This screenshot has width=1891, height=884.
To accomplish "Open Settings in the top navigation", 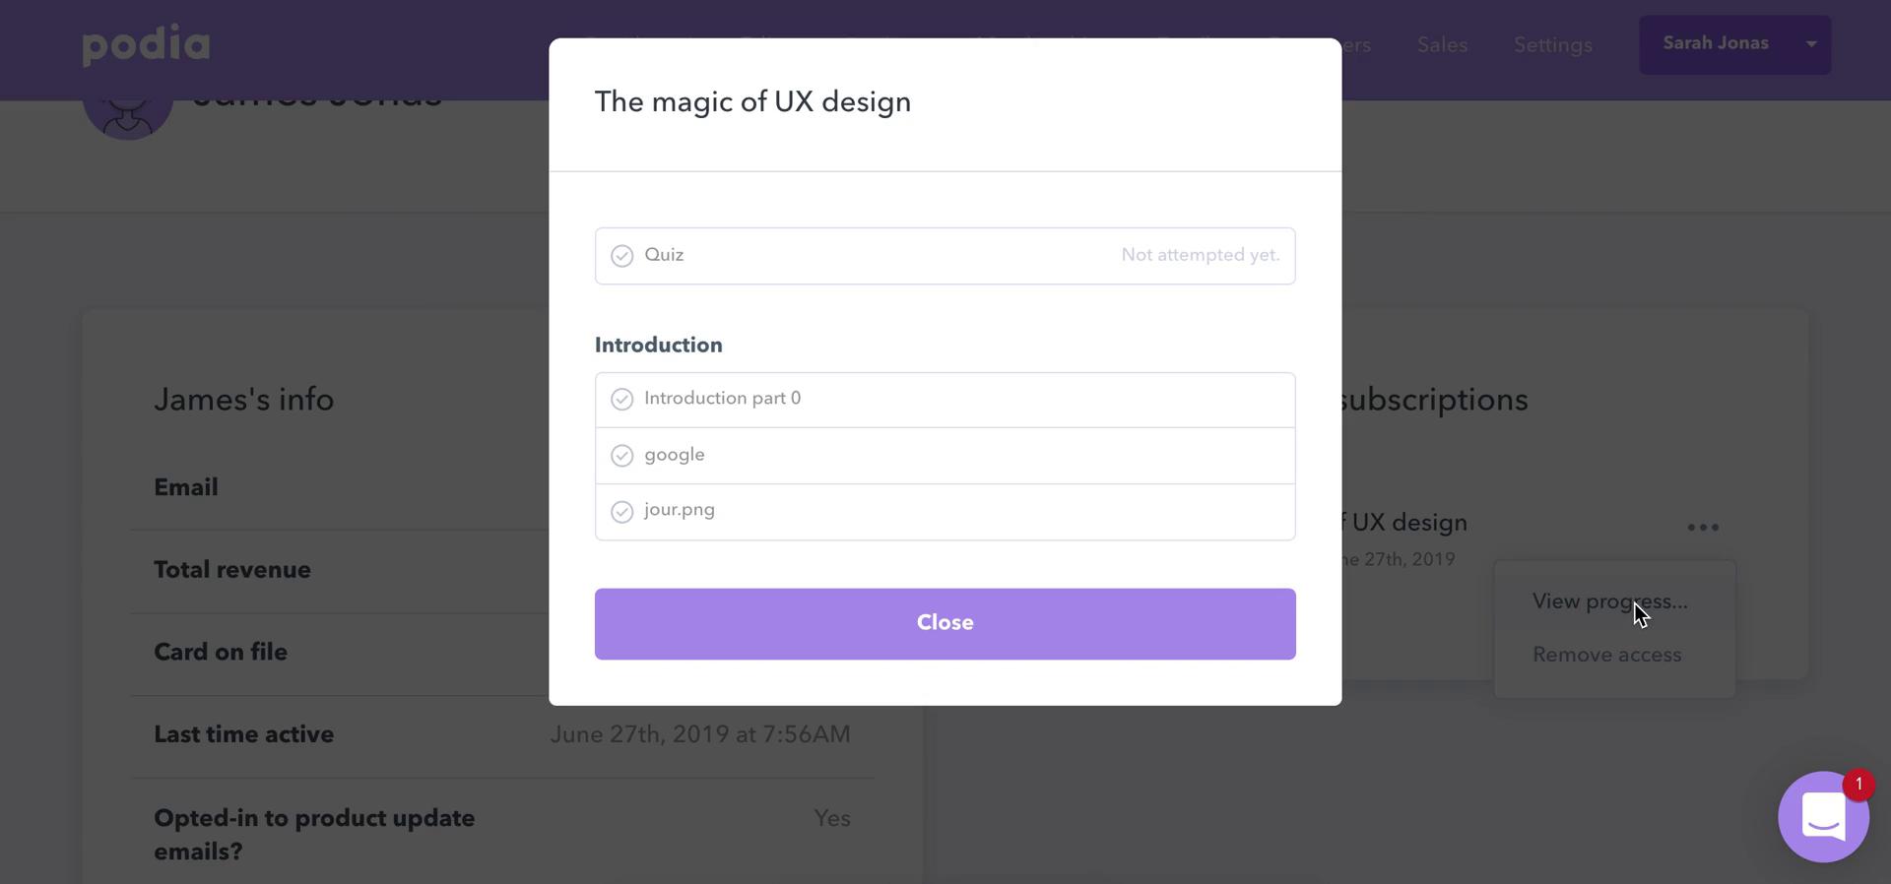I will pos(1552,45).
